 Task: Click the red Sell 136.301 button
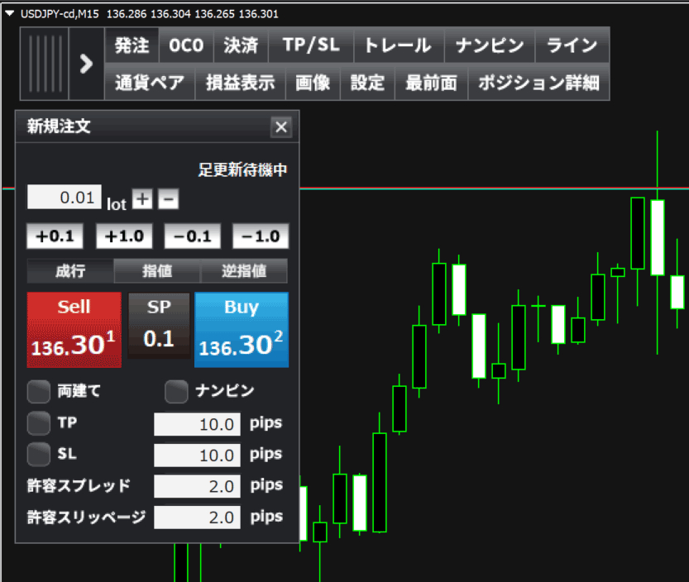click(74, 330)
